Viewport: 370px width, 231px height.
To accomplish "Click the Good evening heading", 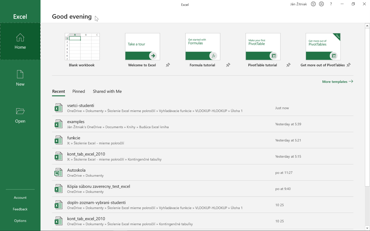I will click(x=72, y=17).
